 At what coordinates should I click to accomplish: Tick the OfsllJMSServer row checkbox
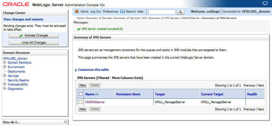(x=81, y=102)
